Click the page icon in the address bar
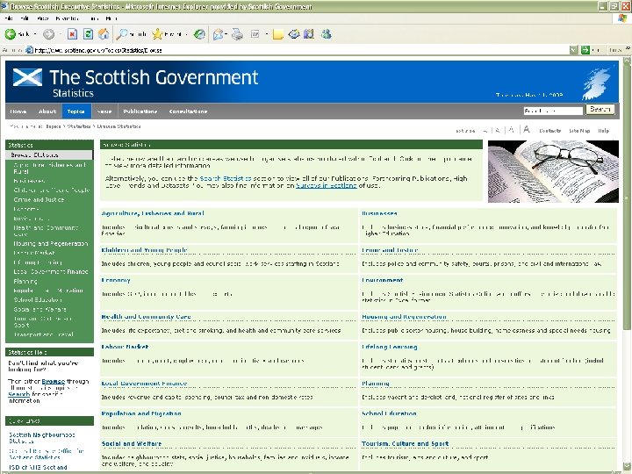This screenshot has width=632, height=474. pos(30,50)
